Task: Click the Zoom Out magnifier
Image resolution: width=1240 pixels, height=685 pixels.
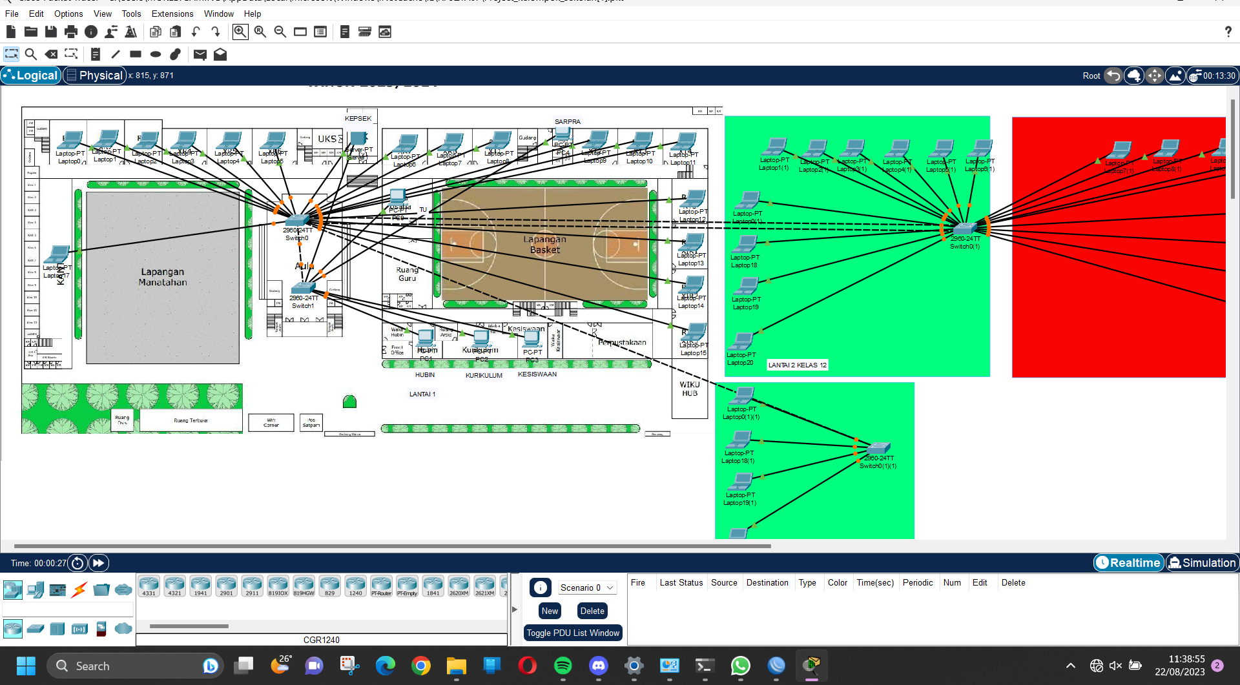Action: click(280, 32)
